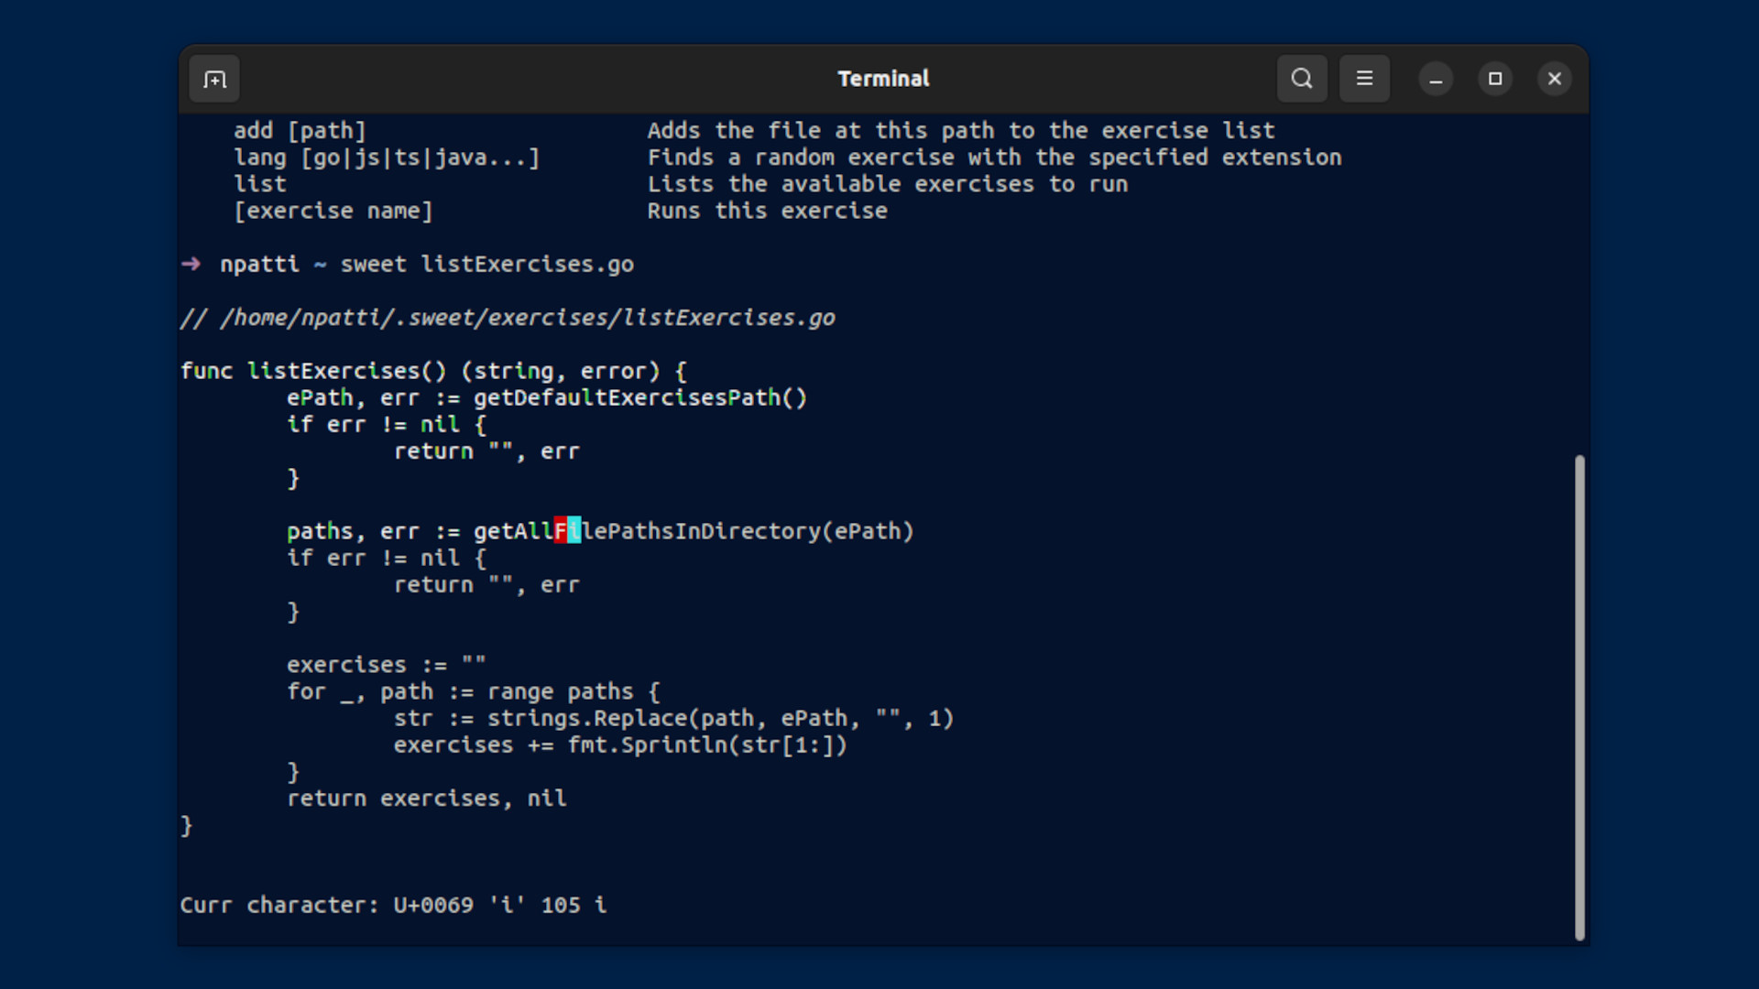This screenshot has height=989, width=1759.
Task: Click the red highlighted F character
Action: [561, 531]
